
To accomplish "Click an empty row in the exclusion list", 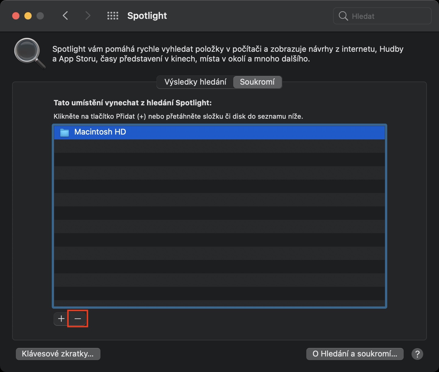I will click(219, 213).
